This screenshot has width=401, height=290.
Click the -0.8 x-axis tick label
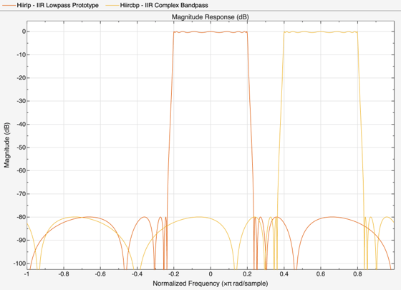(64, 274)
